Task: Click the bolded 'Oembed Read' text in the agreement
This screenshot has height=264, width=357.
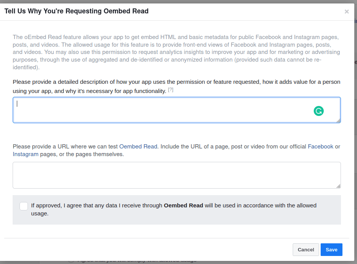Action: [x=183, y=205]
